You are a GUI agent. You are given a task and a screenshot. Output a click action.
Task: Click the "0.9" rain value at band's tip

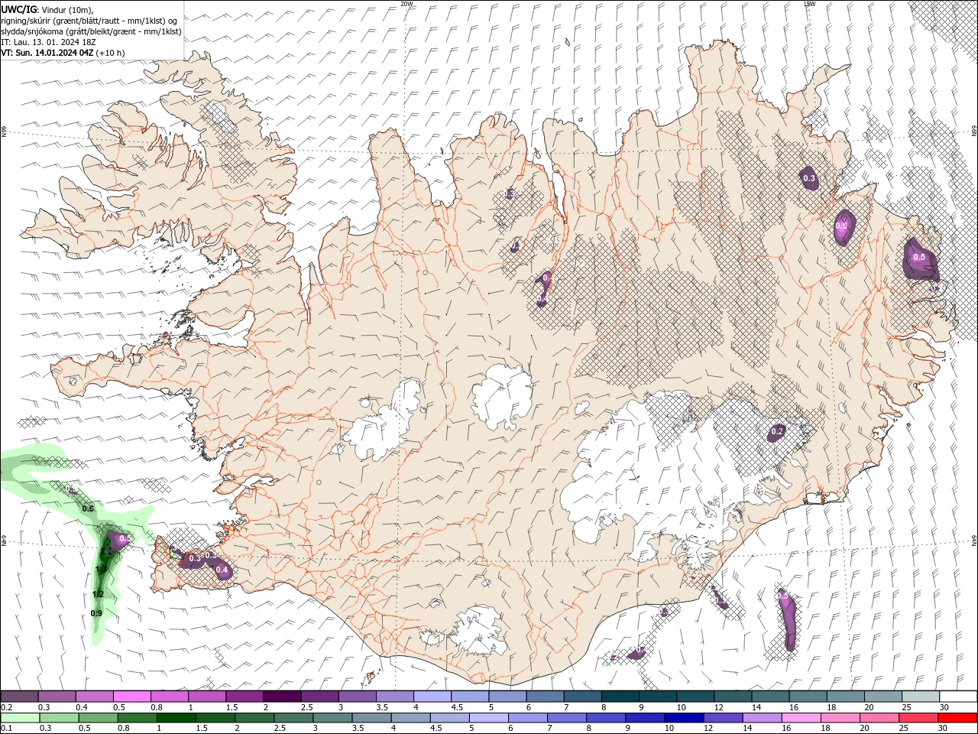tap(96, 613)
